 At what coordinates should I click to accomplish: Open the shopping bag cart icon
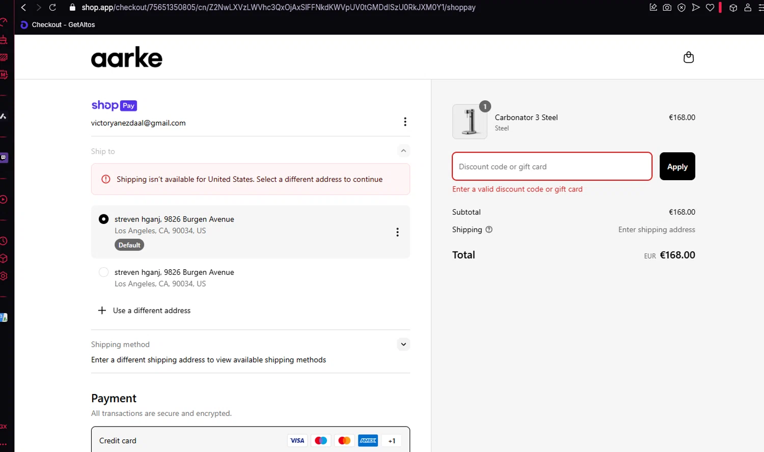689,58
